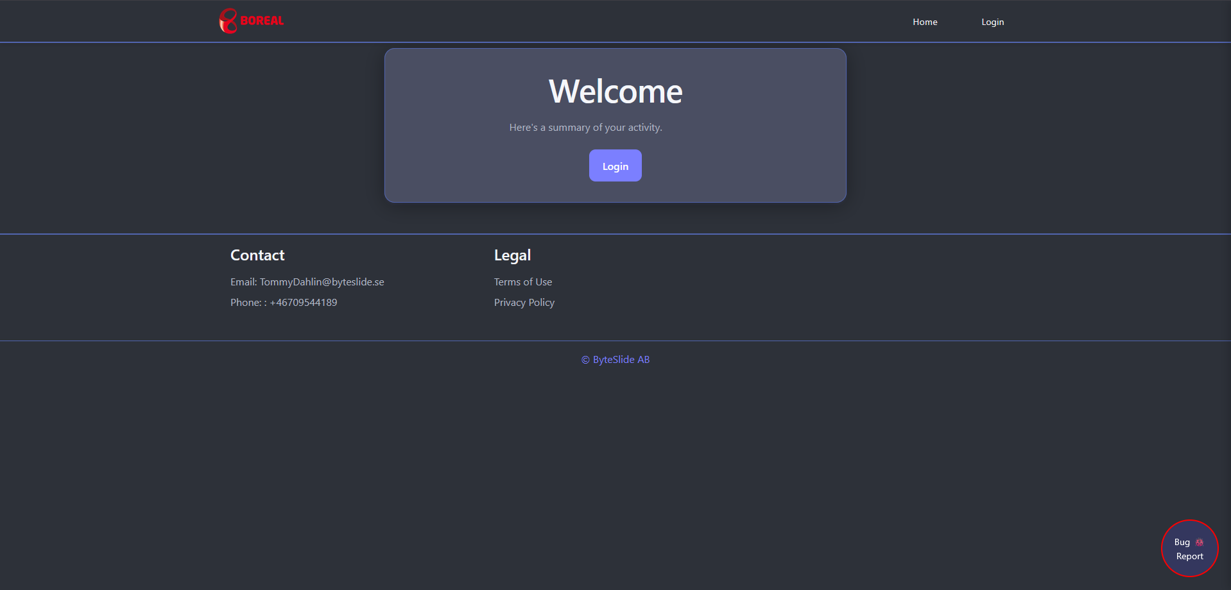Click the Legal section heading
The height and width of the screenshot is (590, 1231).
(512, 255)
